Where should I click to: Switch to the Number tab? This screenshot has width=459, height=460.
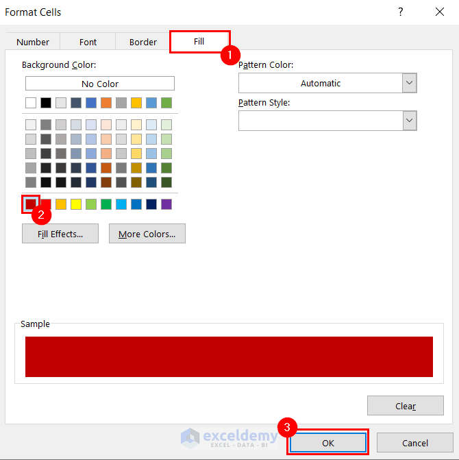(33, 42)
